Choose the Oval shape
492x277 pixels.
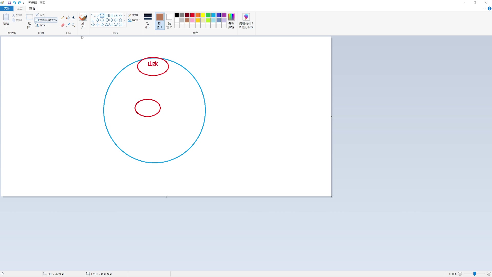click(x=102, y=15)
